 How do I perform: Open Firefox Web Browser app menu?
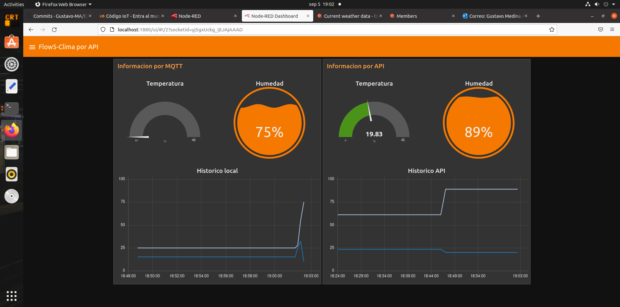point(63,4)
